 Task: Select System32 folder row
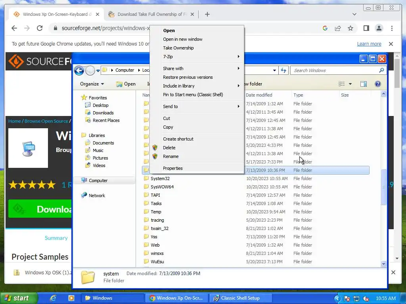[256, 179]
